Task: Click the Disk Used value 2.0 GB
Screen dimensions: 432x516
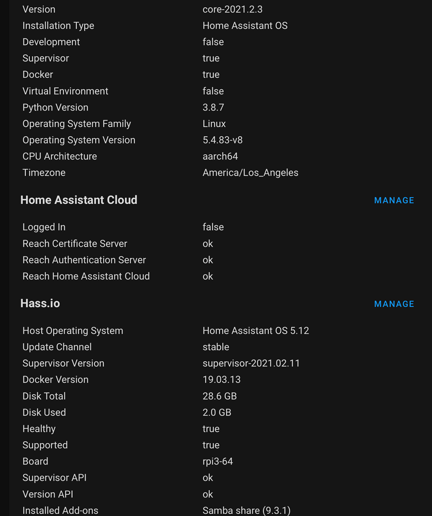Action: (217, 412)
